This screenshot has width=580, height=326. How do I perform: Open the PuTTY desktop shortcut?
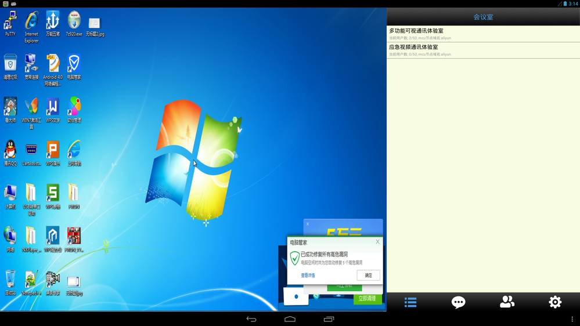click(x=10, y=24)
